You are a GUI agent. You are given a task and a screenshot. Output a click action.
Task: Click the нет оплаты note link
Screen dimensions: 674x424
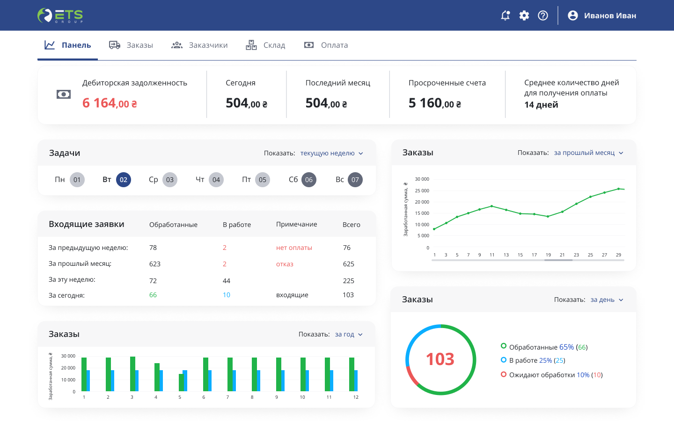[x=294, y=248]
